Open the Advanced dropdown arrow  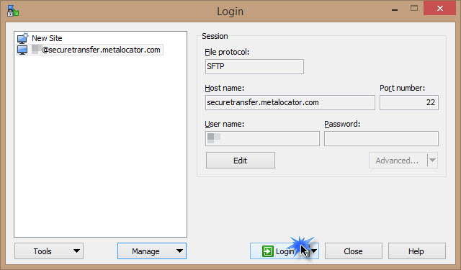point(432,161)
